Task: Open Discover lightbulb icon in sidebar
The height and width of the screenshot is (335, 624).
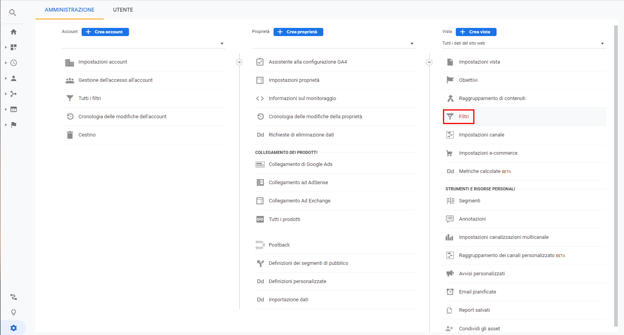Action: [14, 313]
